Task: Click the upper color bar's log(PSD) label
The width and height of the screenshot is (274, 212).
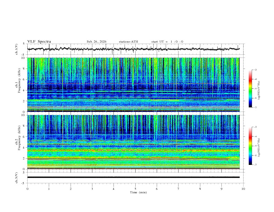Action: (259, 90)
